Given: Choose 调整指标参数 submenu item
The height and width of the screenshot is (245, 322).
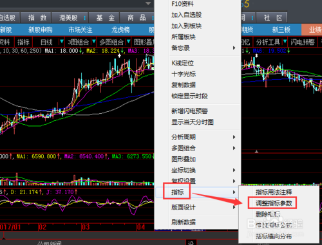Looking at the screenshot, I should tap(274, 203).
